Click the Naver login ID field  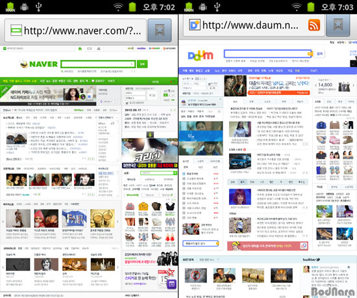click(x=135, y=93)
